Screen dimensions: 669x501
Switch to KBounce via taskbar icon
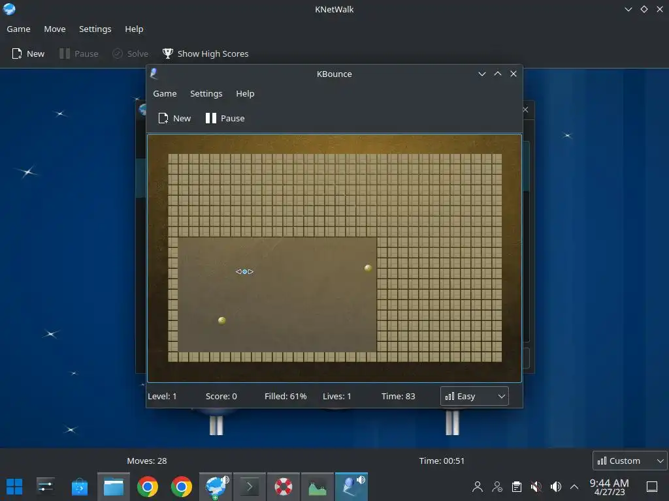pyautogui.click(x=351, y=487)
